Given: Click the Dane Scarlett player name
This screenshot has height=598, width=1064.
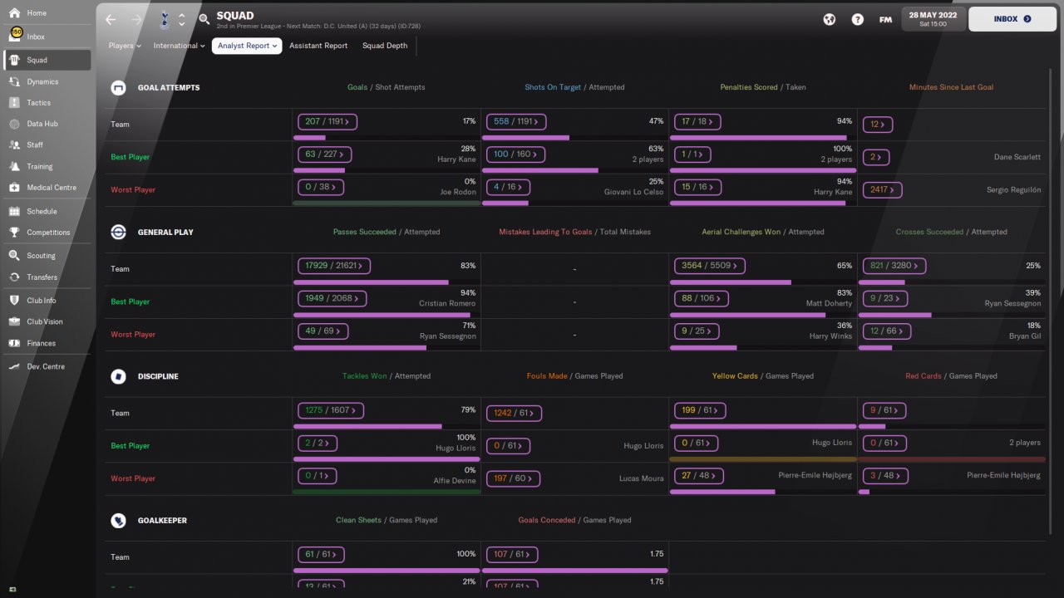Looking at the screenshot, I should (x=1017, y=157).
